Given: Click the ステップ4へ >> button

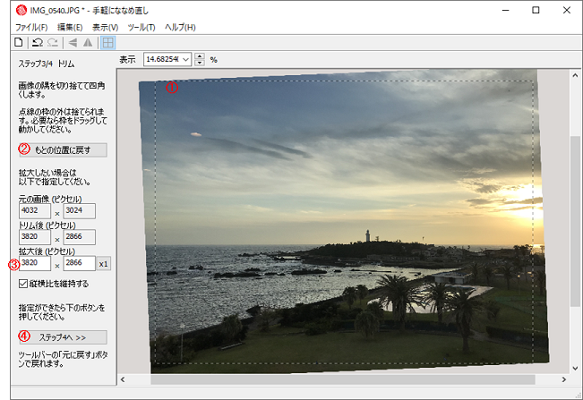Looking at the screenshot, I should pyautogui.click(x=62, y=337).
